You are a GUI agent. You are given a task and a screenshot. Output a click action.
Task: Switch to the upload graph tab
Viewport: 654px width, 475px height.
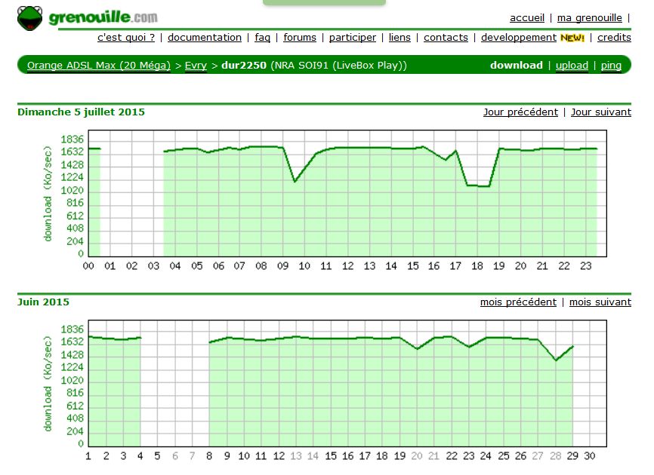coord(572,66)
